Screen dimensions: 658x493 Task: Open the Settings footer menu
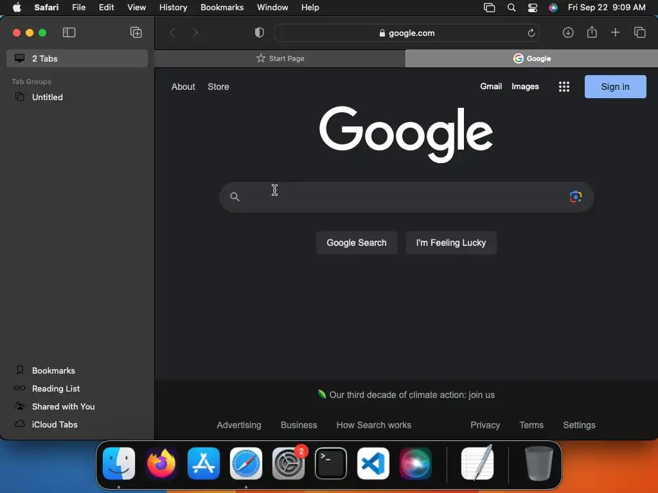pos(579,425)
